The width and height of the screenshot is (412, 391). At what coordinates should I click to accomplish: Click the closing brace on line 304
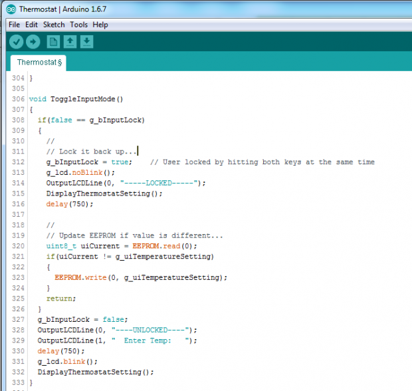[31, 78]
